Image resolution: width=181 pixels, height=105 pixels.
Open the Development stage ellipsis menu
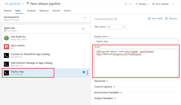point(85,18)
